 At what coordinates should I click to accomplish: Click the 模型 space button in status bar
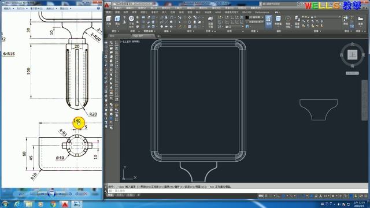tap(261, 196)
